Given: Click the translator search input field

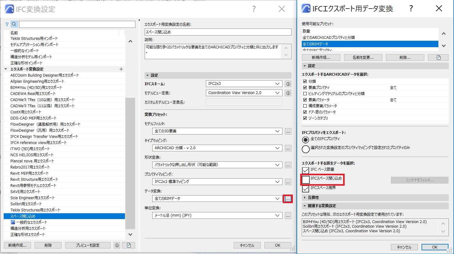Looking at the screenshot, I should [x=77, y=24].
